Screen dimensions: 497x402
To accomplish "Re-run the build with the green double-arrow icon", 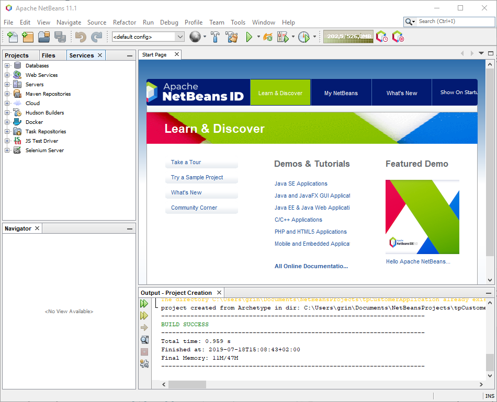I will click(x=144, y=304).
